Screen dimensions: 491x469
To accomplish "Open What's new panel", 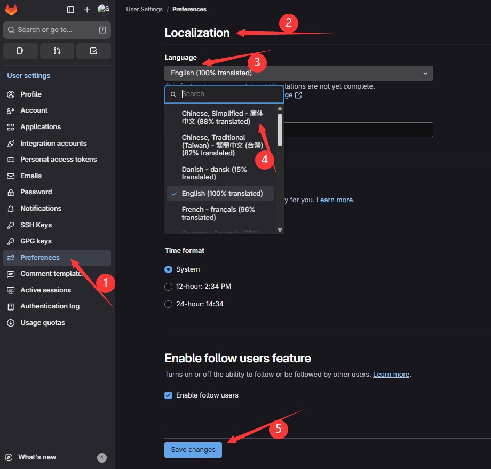I will 57,457.
